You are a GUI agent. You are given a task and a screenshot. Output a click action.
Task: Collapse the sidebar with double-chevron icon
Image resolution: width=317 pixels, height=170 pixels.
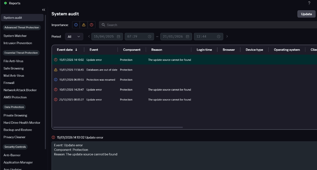click(44, 10)
